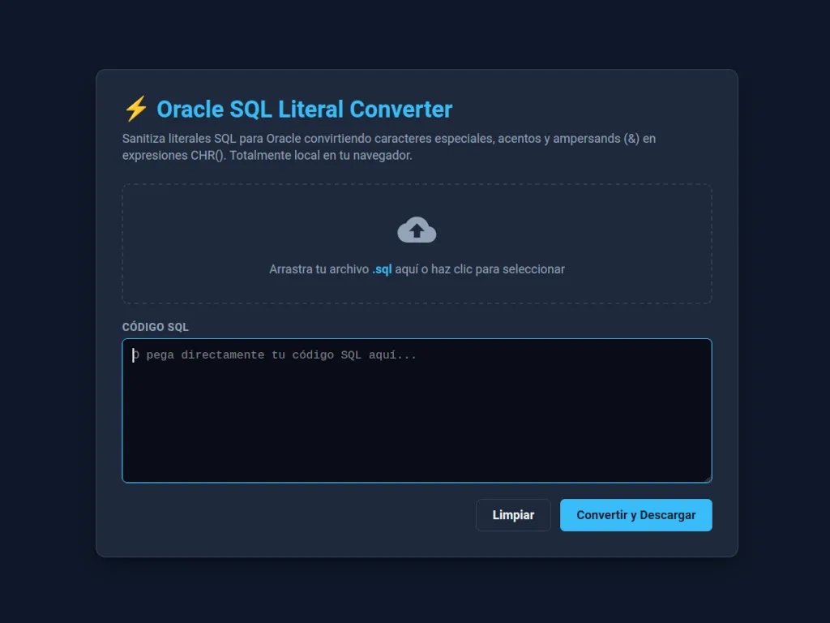The height and width of the screenshot is (623, 830).
Task: Click the .sql highlighted text in the dropzone
Action: pyautogui.click(x=382, y=269)
